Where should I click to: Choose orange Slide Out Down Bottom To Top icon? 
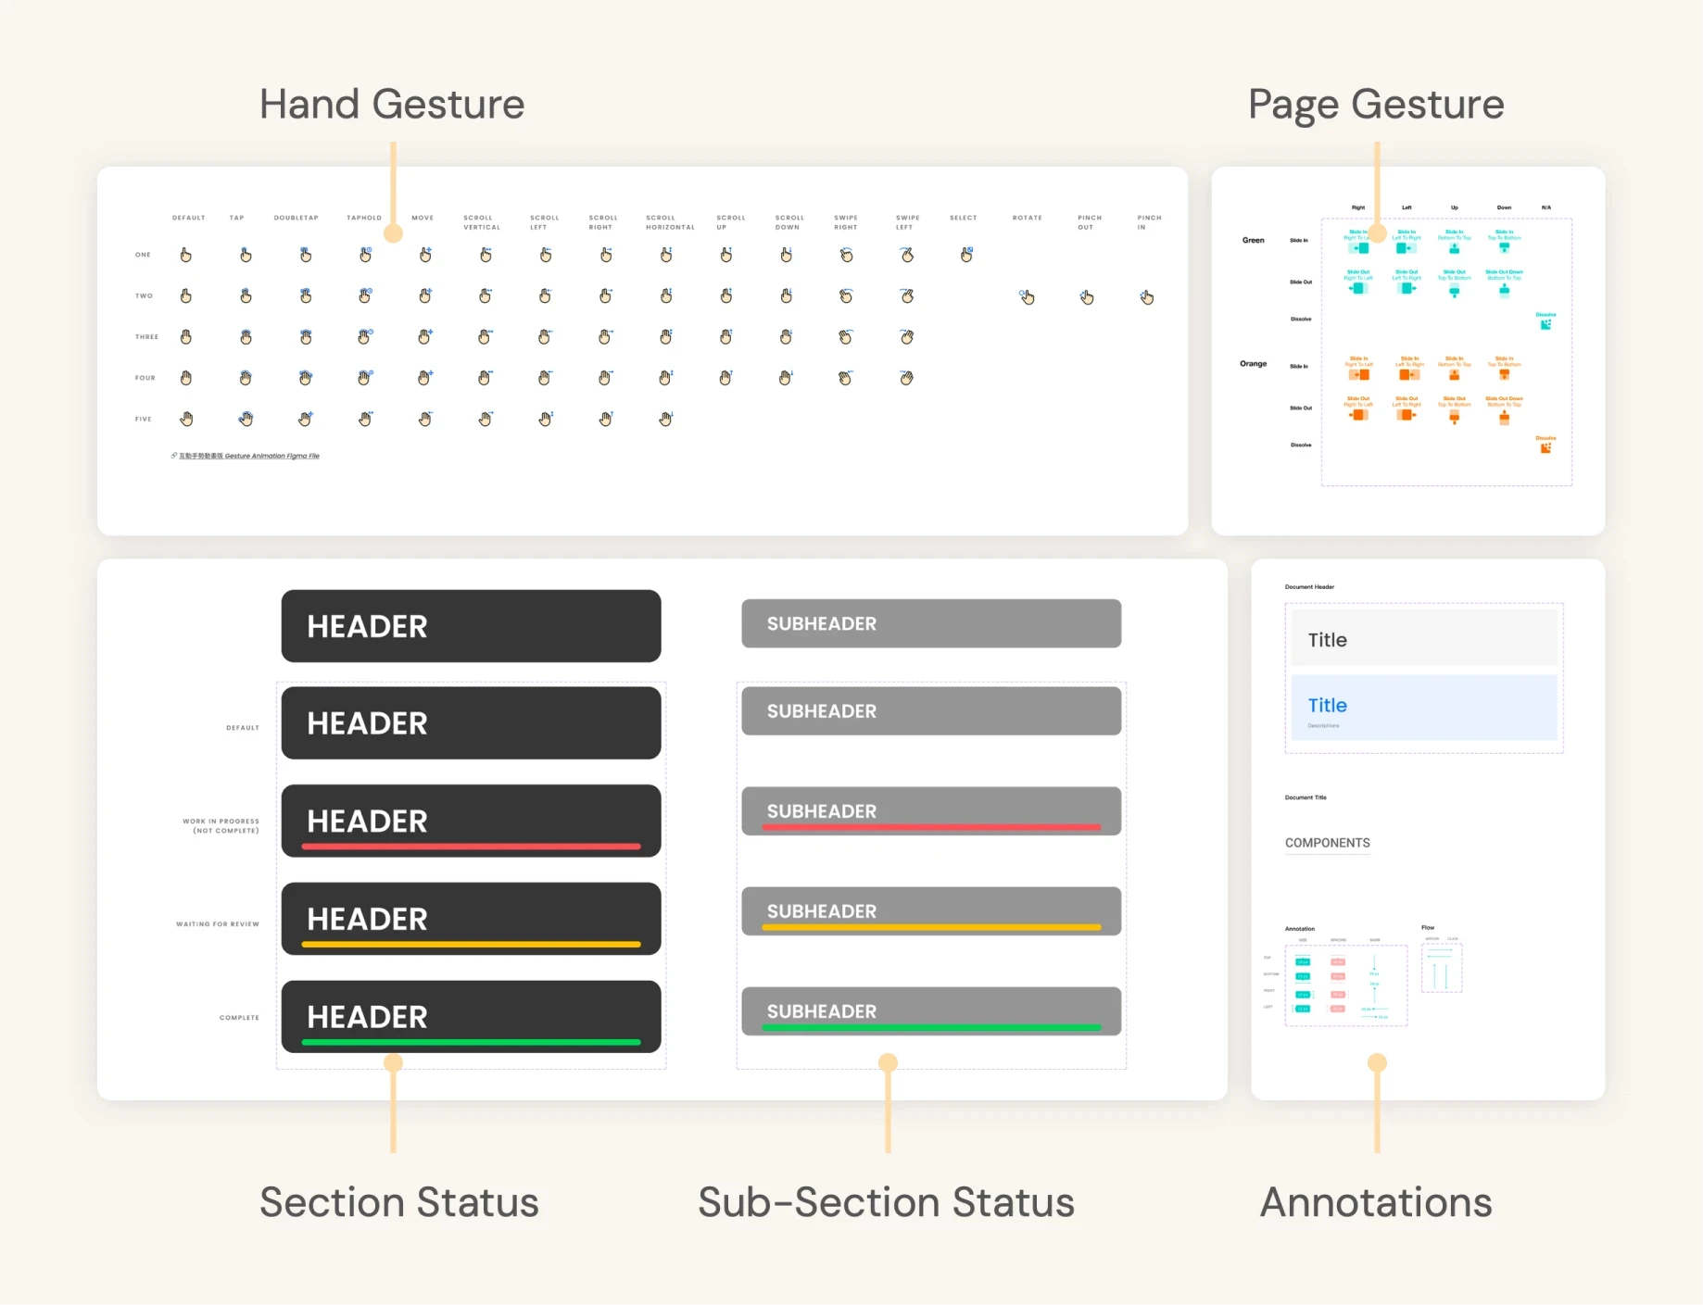[x=1504, y=418]
